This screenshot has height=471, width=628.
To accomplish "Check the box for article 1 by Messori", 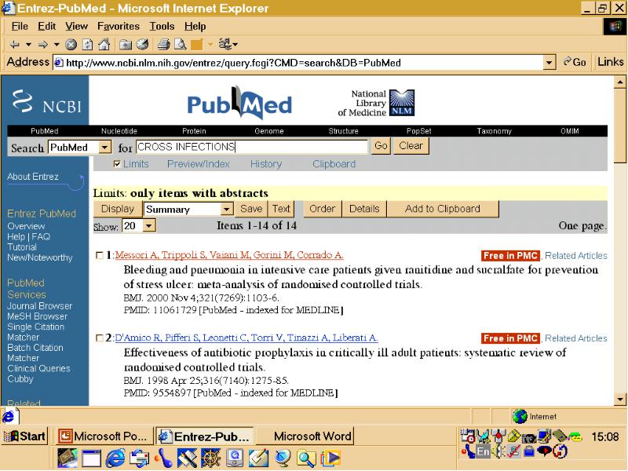I will [x=100, y=256].
